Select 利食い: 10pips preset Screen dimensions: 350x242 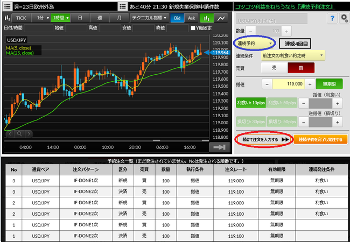251,103
